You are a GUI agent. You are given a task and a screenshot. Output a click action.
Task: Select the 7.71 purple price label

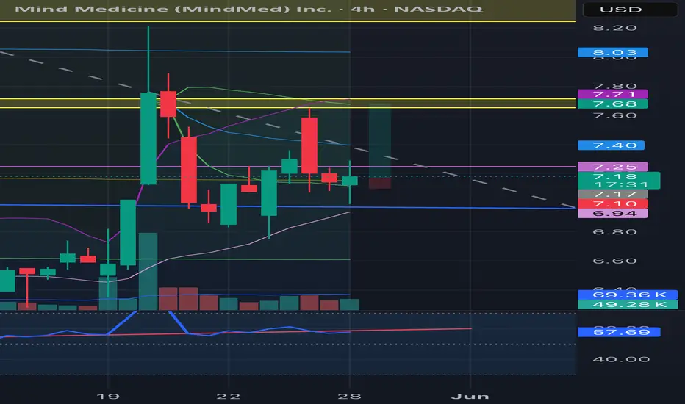(x=612, y=94)
